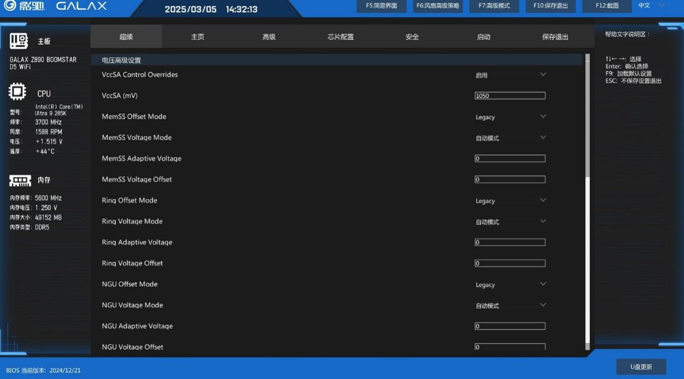This screenshot has height=379, width=684.
Task: Expand MemSS Offset Mode dropdown
Action: (510, 117)
